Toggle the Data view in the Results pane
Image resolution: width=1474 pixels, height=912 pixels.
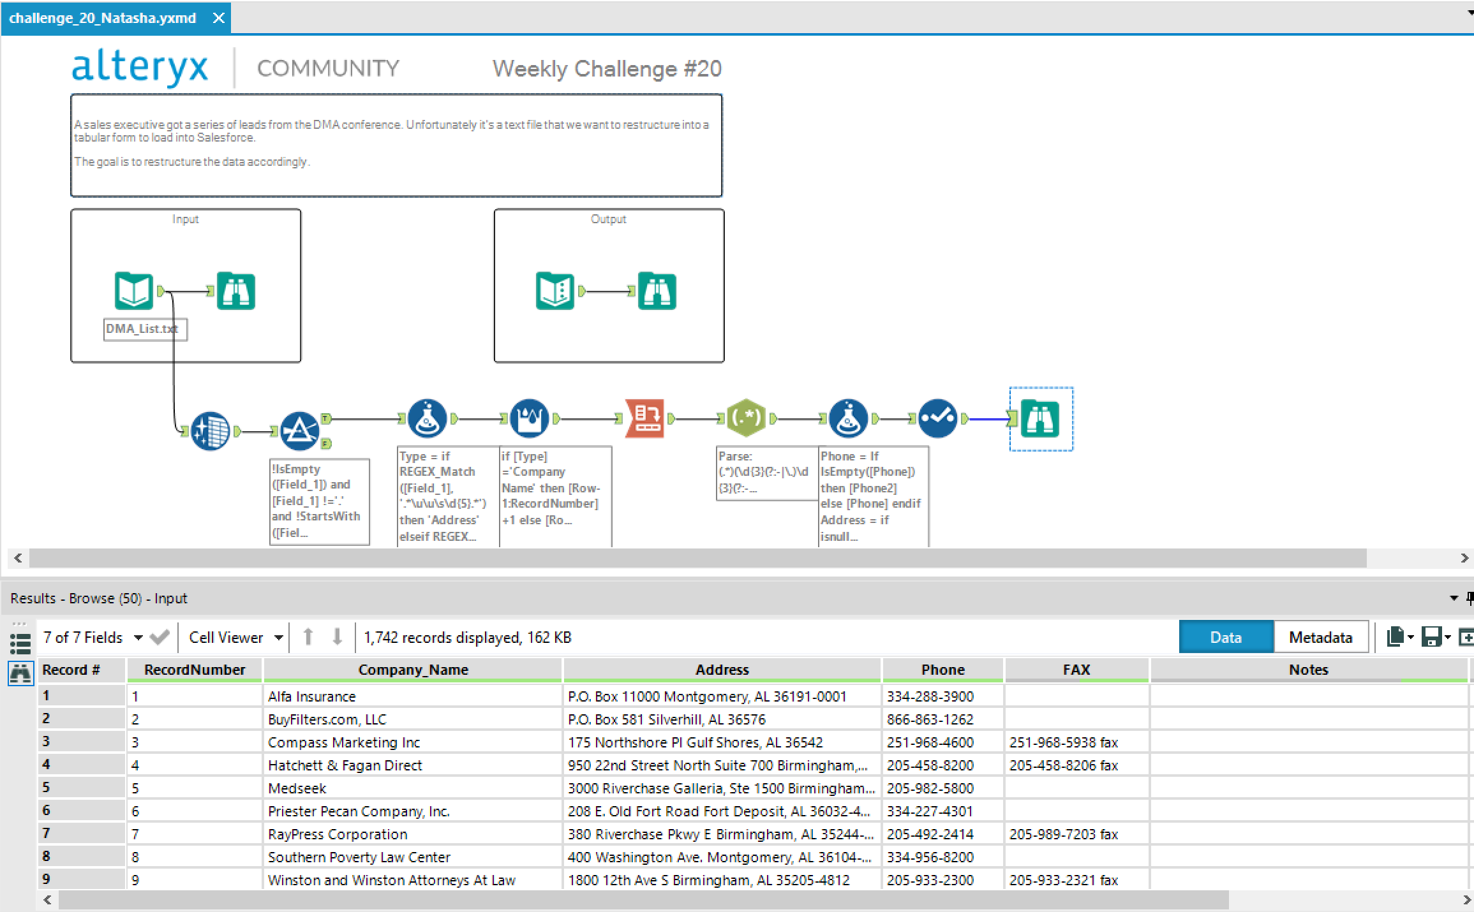click(1225, 636)
